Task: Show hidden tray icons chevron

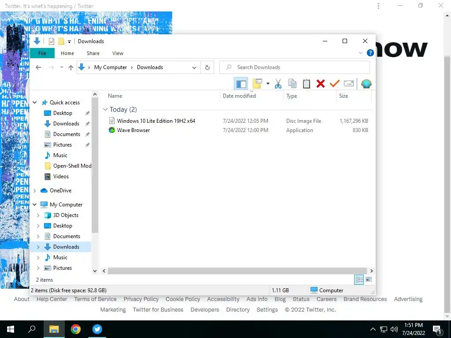Action: click(373, 329)
